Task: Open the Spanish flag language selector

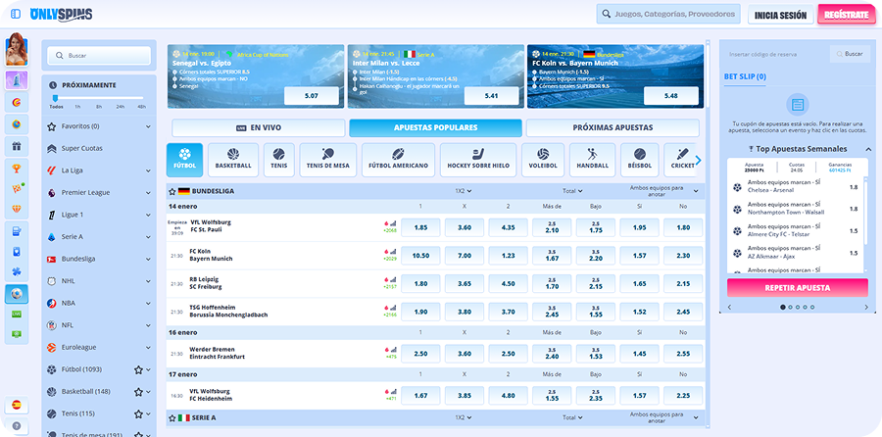Action: click(17, 405)
